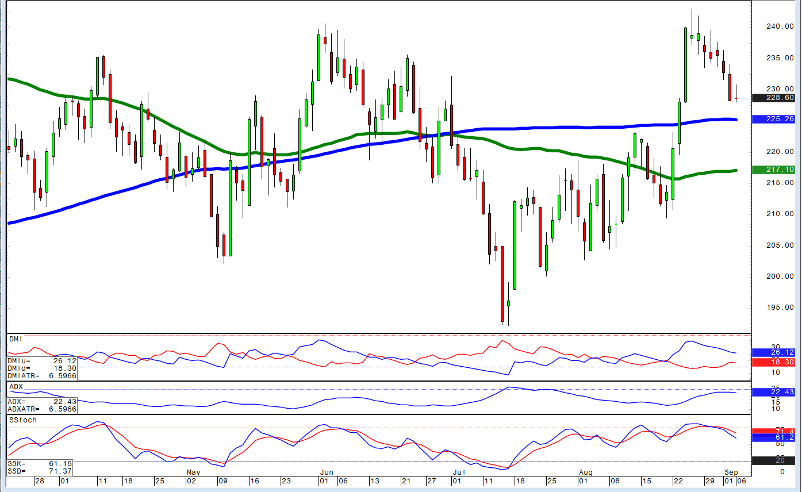Click the 22 date label on time axis

pos(678,481)
